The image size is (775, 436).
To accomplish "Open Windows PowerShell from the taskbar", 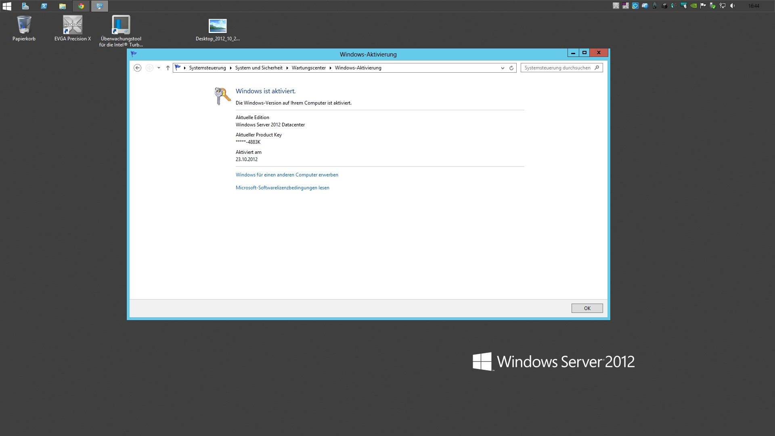I will tap(44, 6).
